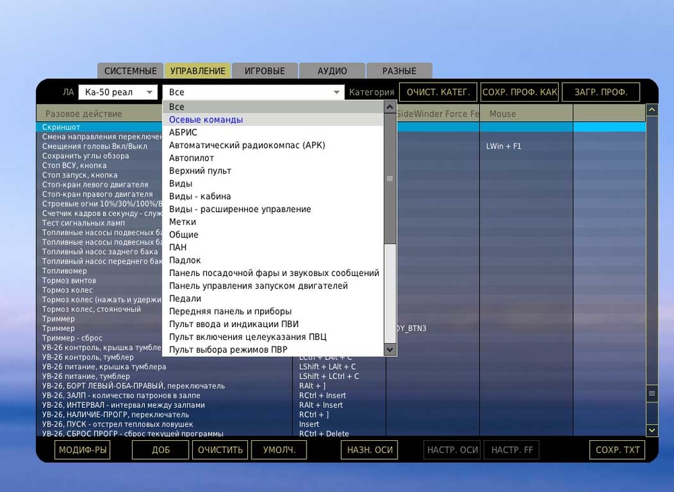
Task: Select Тормоз колес, стояночный row
Action: pos(341,309)
